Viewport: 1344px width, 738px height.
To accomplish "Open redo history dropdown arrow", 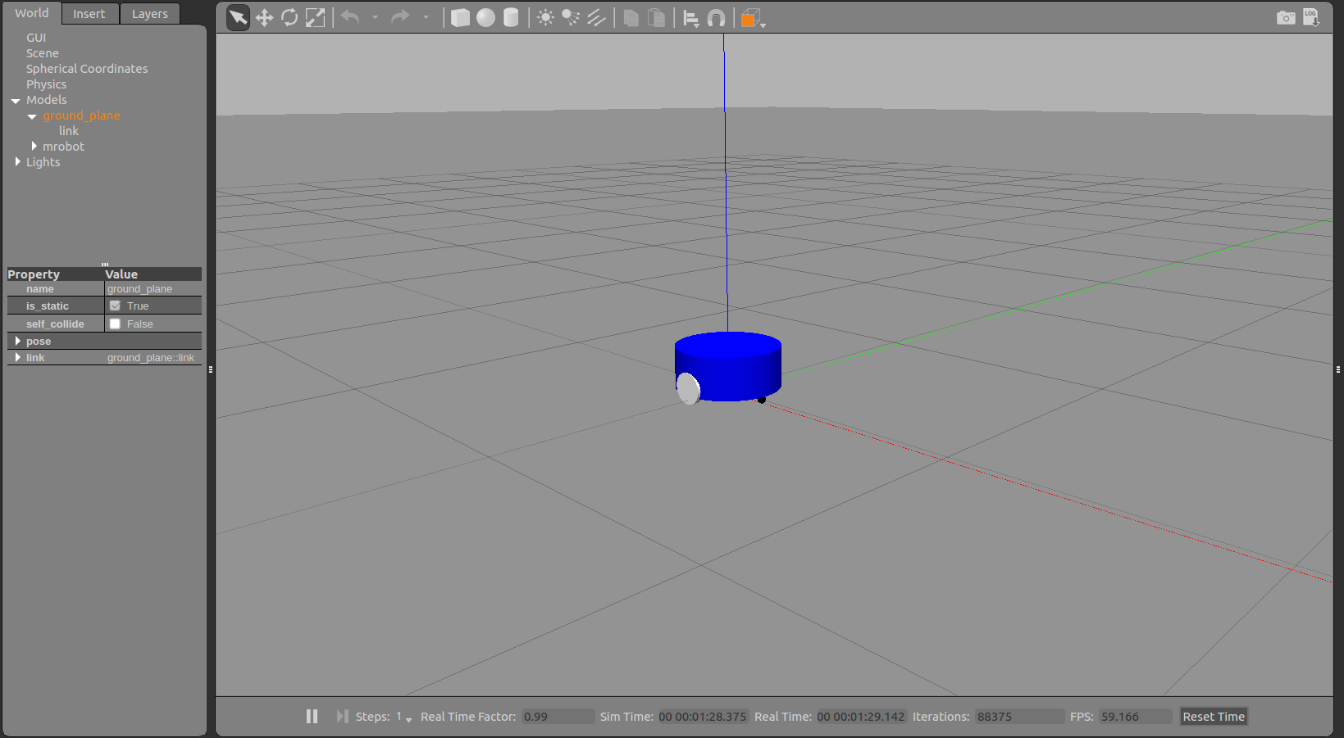I will (x=426, y=17).
